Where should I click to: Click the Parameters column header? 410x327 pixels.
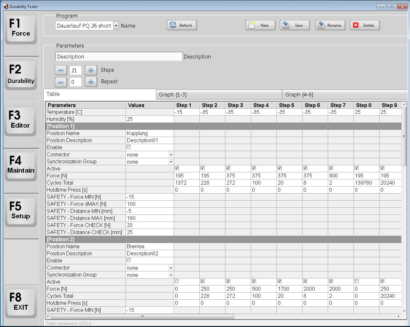coord(85,105)
